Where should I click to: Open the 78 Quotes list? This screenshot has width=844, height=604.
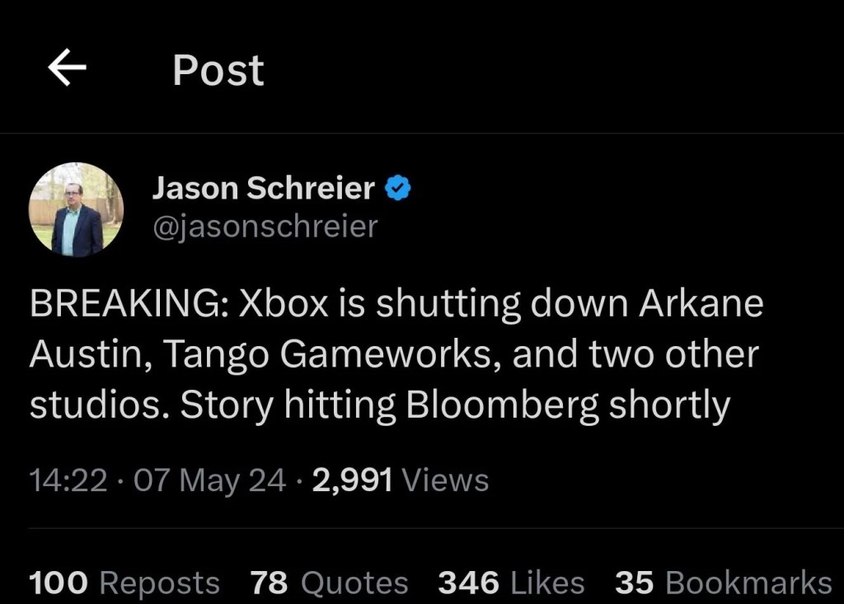(x=329, y=583)
